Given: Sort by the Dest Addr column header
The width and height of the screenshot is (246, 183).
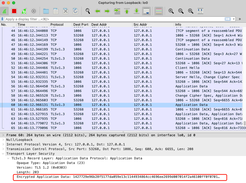Looking at the screenshot, I should click(111, 25).
